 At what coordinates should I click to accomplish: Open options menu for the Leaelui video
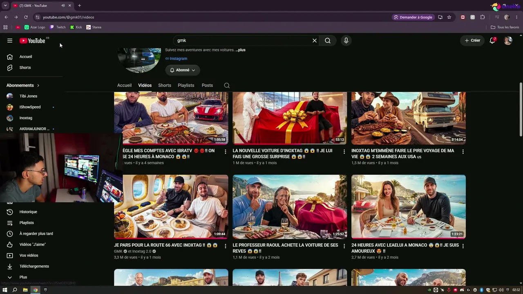[463, 246]
